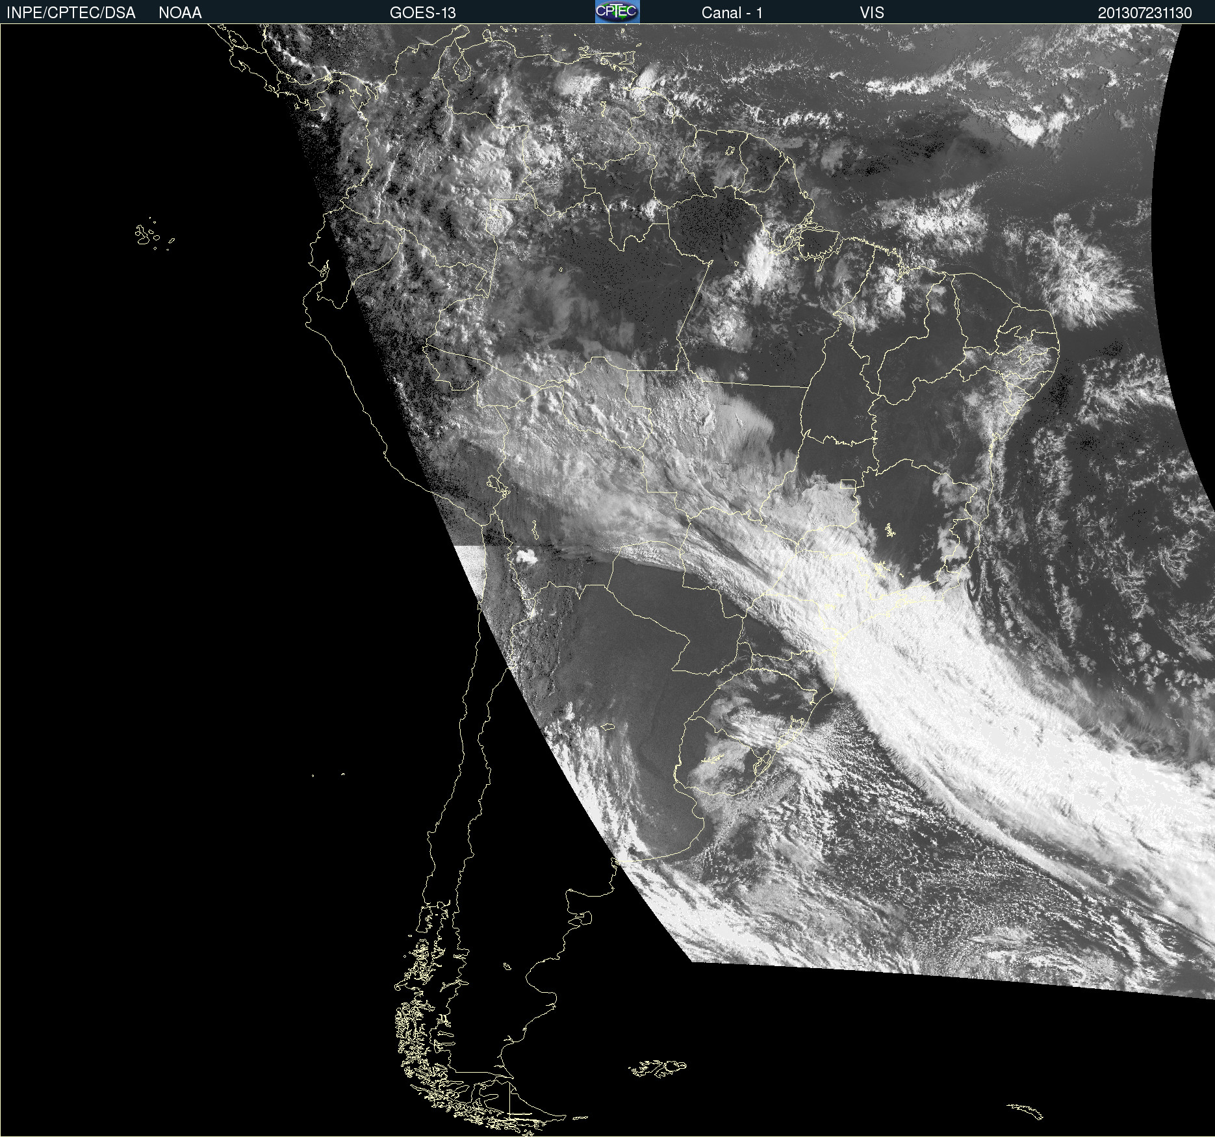
Task: Click the South Georgia island outline
Action: click(x=1025, y=1111)
